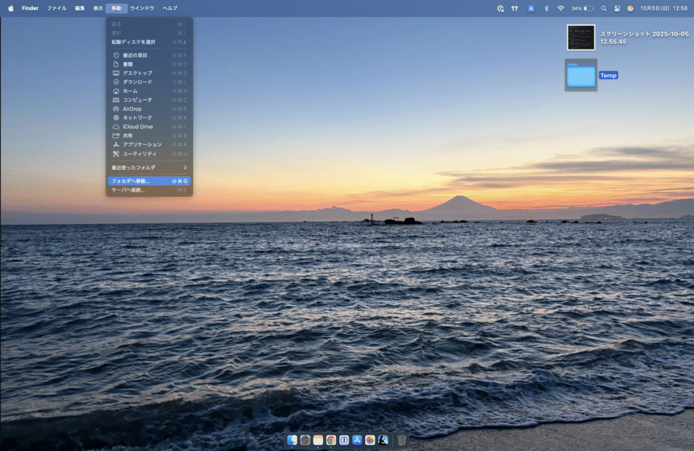Image resolution: width=694 pixels, height=451 pixels.
Task: Expand the 最近使ったフォルダ submenu
Action: tap(149, 167)
